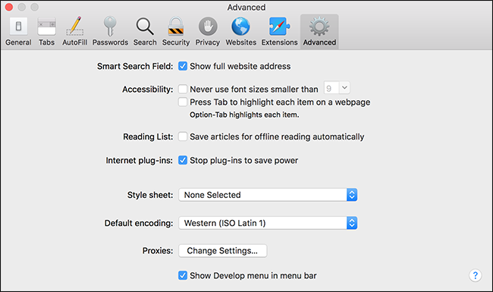Click the Change Settings proxies button

tap(222, 250)
